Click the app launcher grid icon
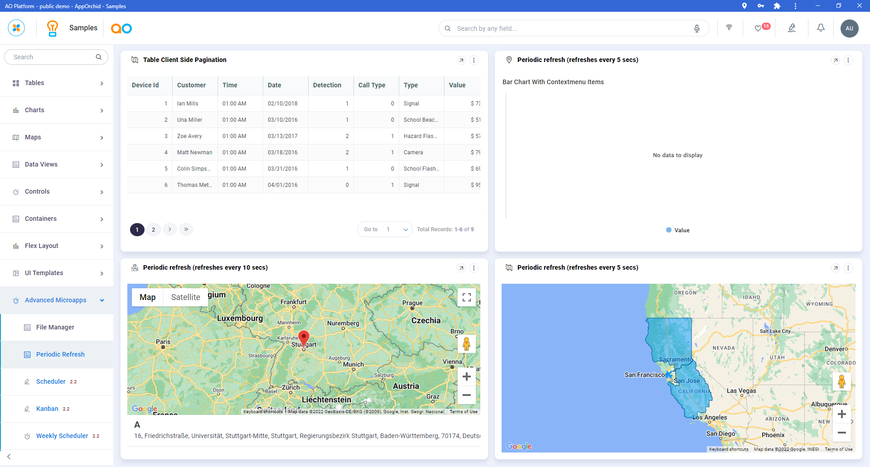Screen dimensions: 870x467 [16, 28]
